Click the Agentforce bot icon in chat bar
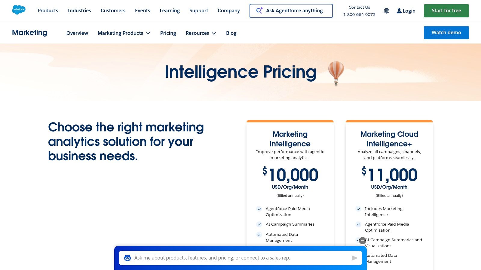Viewport: 481px width, 270px height. coord(127,258)
